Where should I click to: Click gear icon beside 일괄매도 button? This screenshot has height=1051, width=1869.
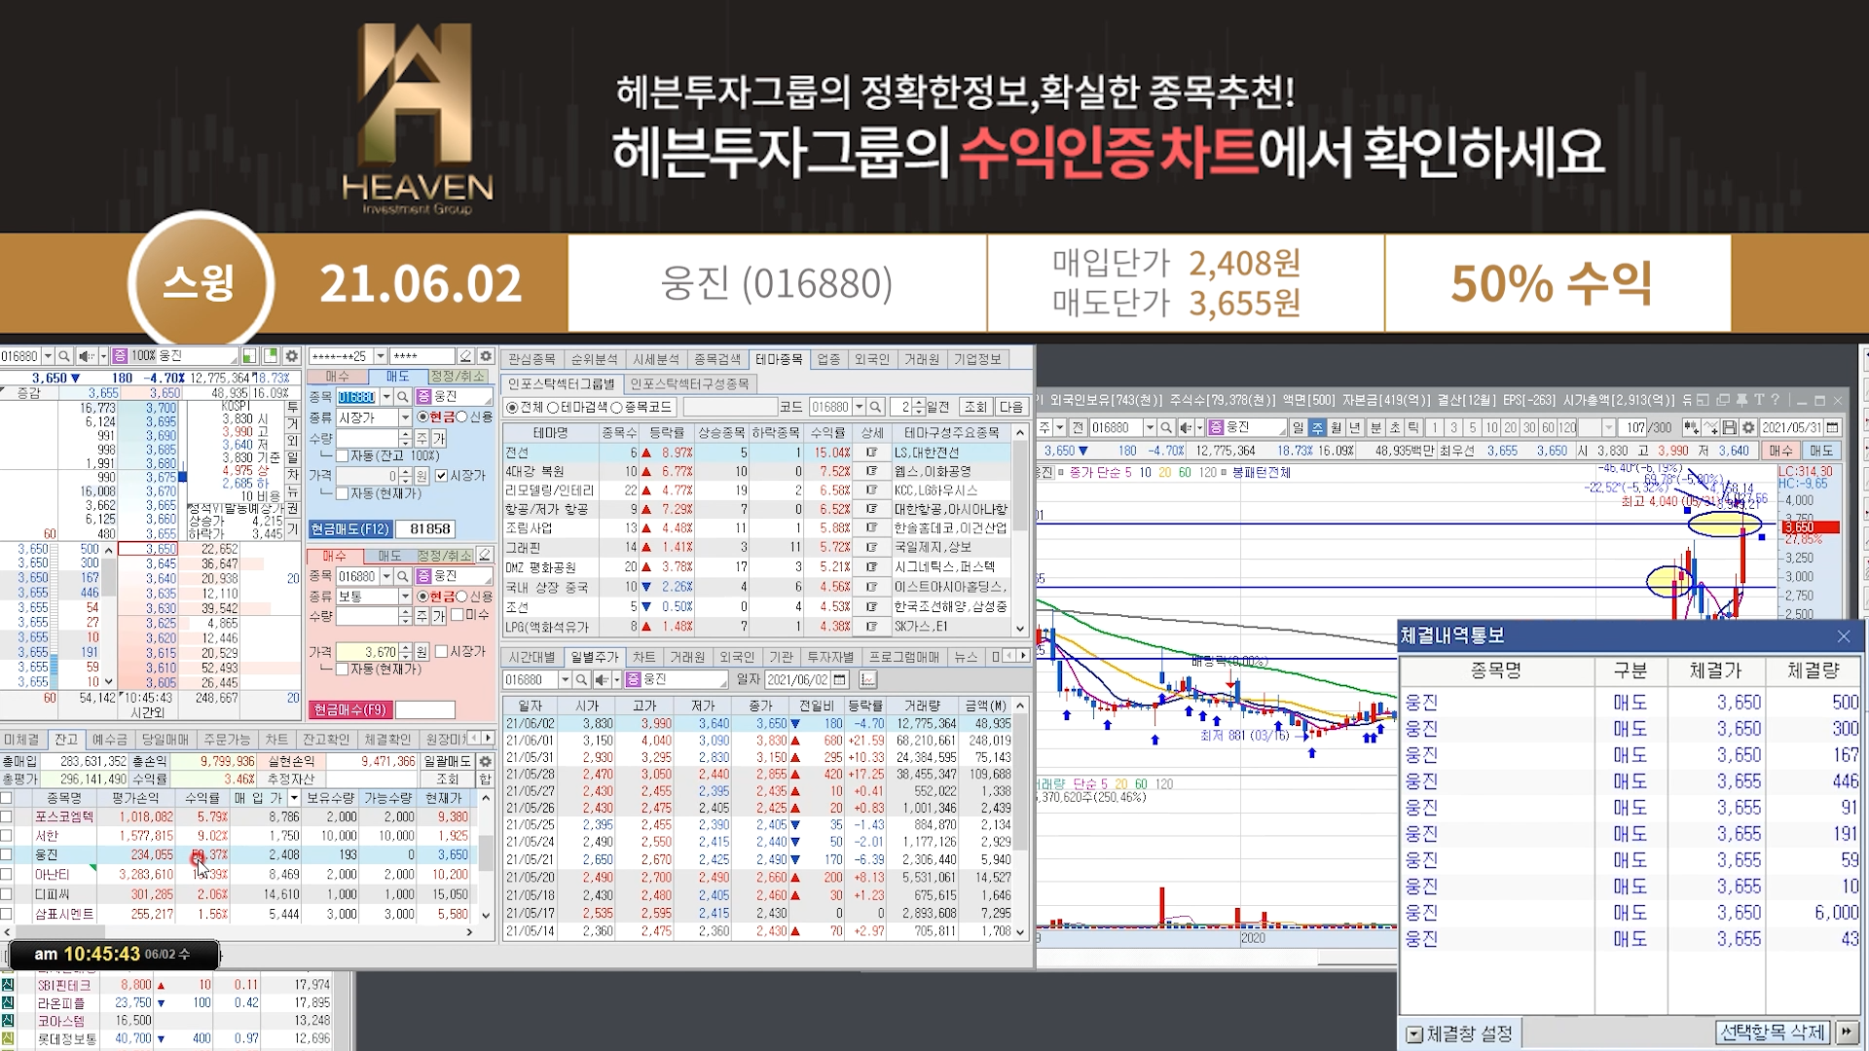(485, 761)
